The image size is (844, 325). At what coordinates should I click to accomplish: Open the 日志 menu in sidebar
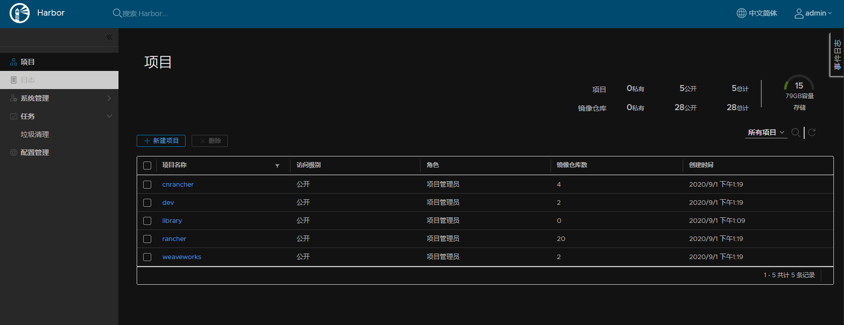59,80
